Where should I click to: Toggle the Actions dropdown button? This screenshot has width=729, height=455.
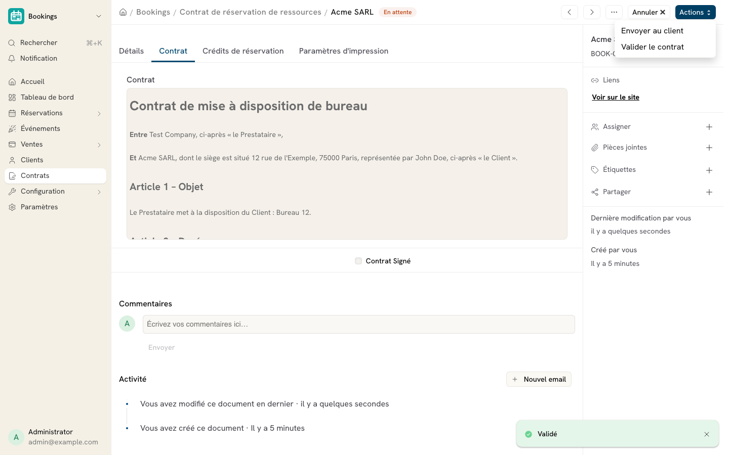(x=695, y=12)
